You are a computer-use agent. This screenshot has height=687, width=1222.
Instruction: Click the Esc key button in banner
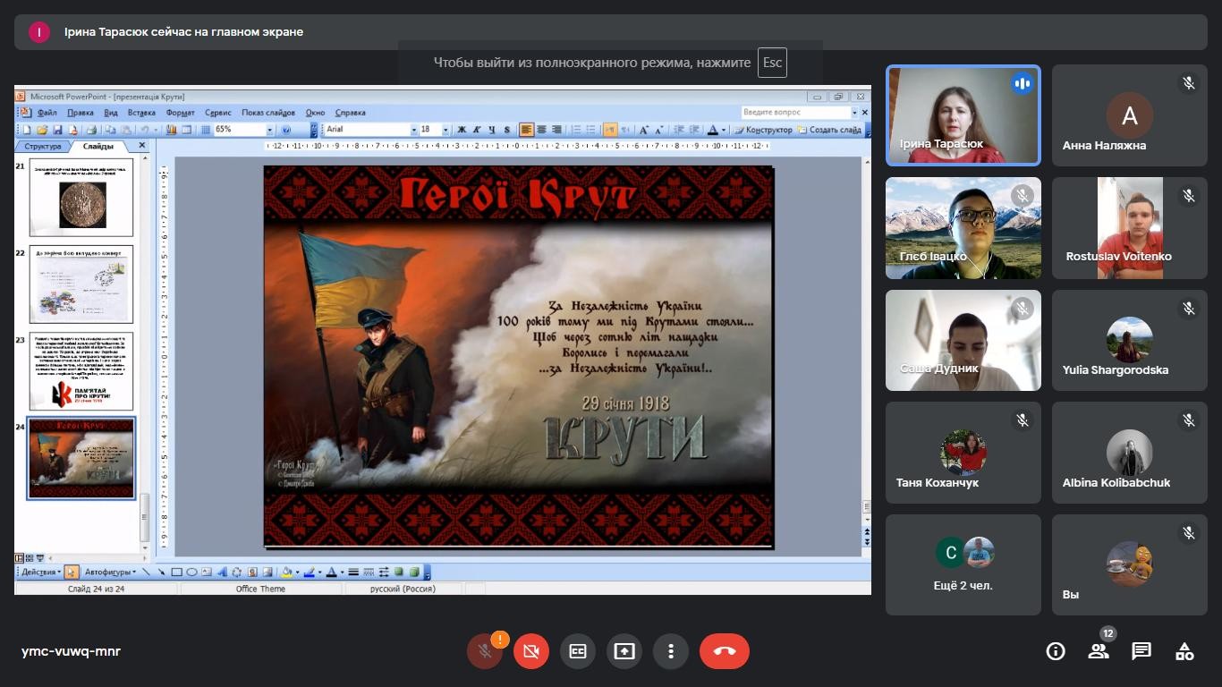coord(771,63)
